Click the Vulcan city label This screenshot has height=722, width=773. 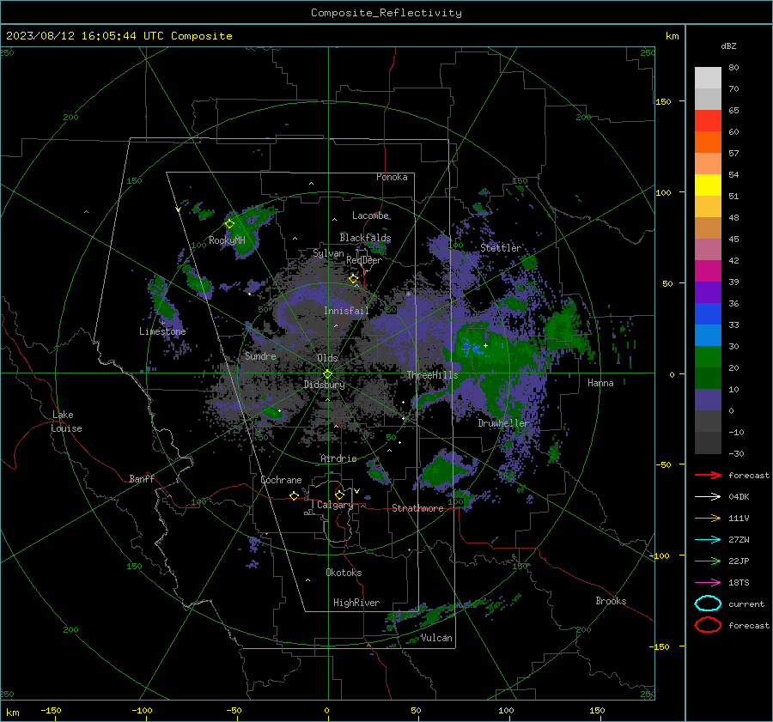(x=436, y=638)
